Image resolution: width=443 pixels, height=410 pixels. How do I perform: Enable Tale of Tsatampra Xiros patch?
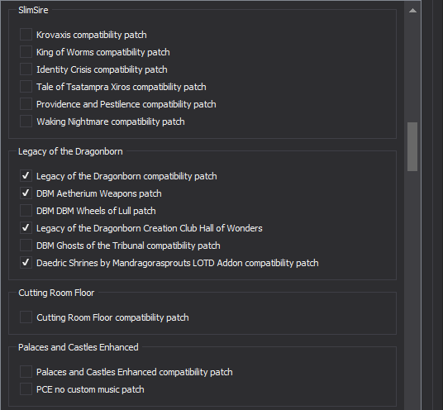point(26,87)
